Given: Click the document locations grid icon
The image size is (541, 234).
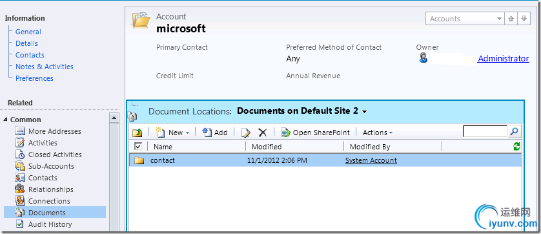Looking at the screenshot, I should coord(132,116).
